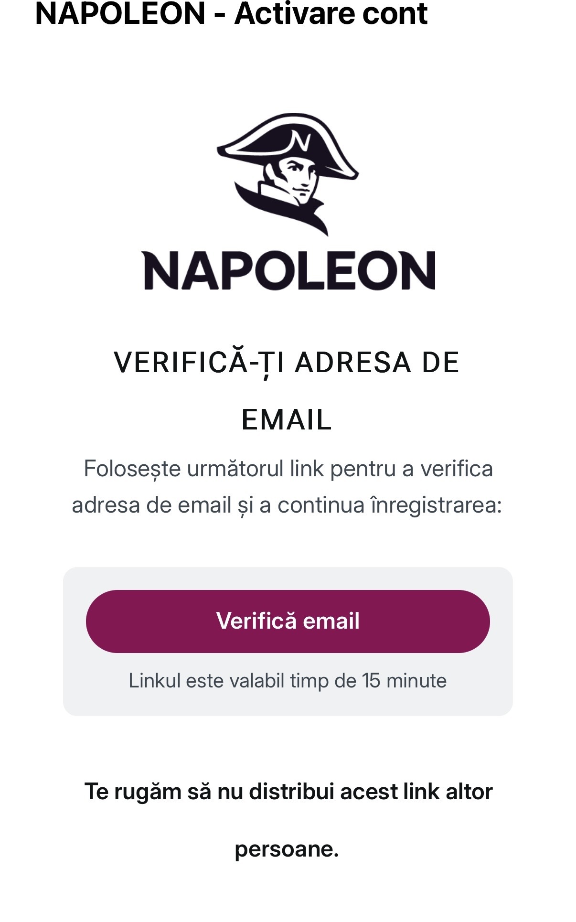Click the Napoleon portrait logo
Viewport: 576px width, 922px height.
[288, 174]
